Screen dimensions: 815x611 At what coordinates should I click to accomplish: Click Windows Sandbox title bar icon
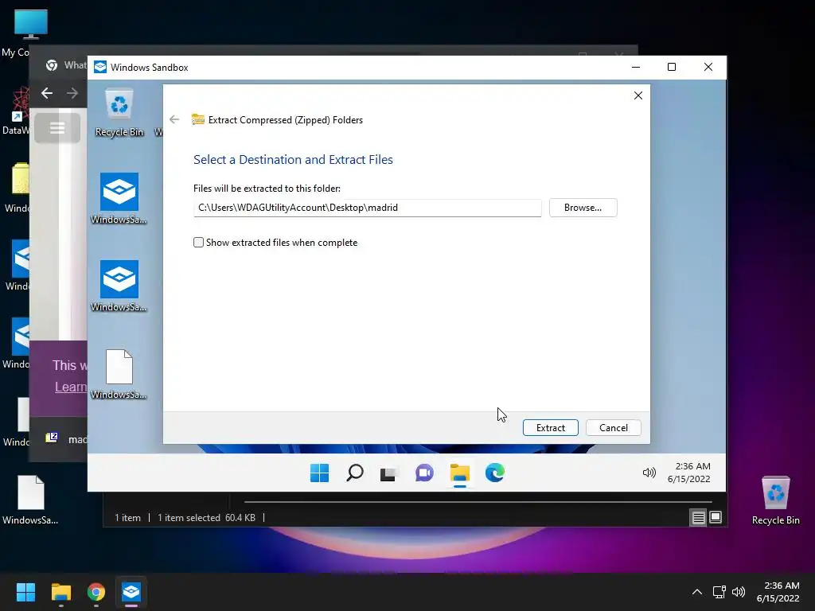[x=100, y=67]
